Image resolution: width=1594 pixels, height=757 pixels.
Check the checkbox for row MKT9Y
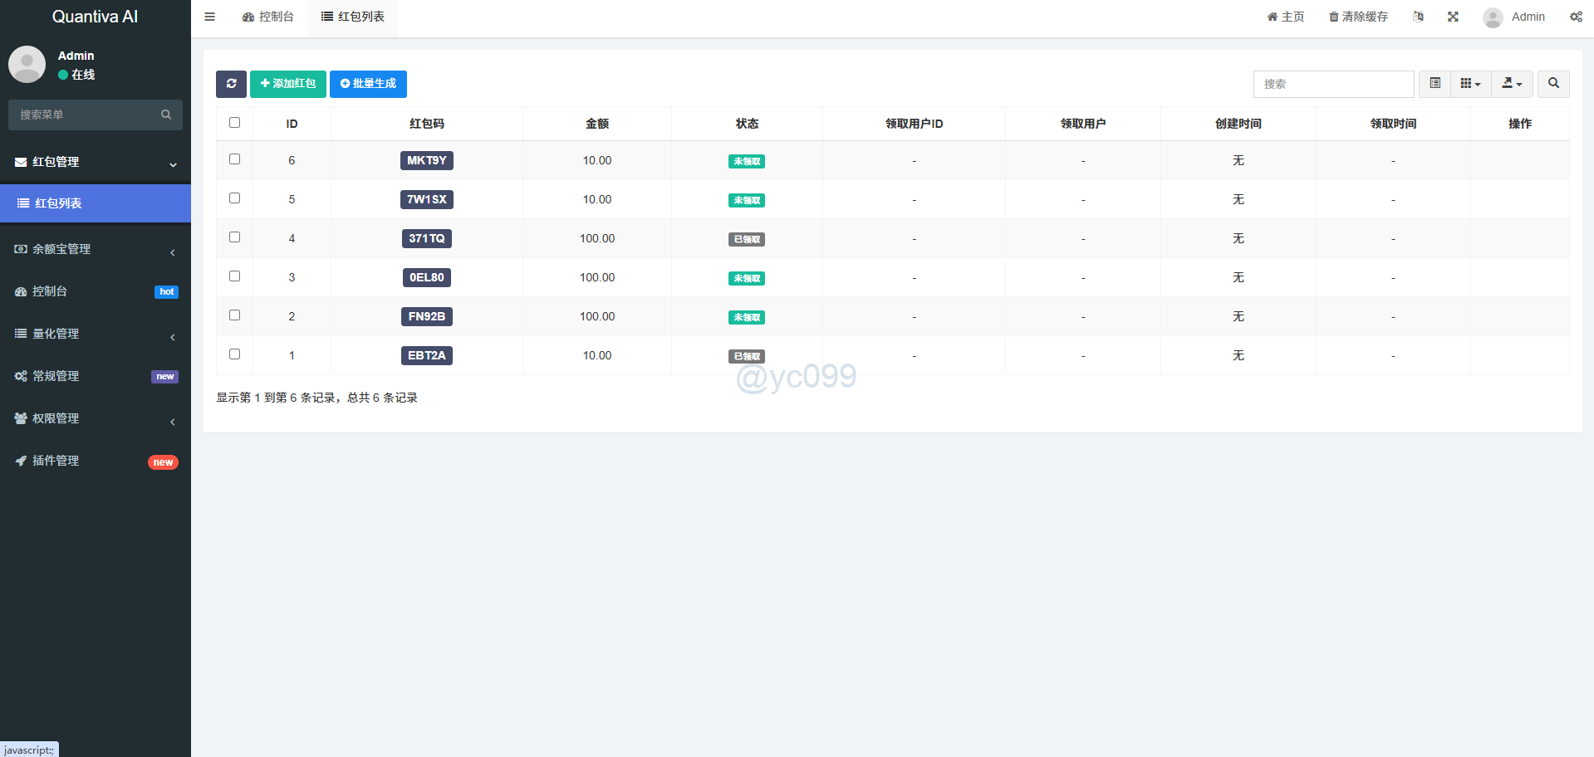(x=234, y=159)
